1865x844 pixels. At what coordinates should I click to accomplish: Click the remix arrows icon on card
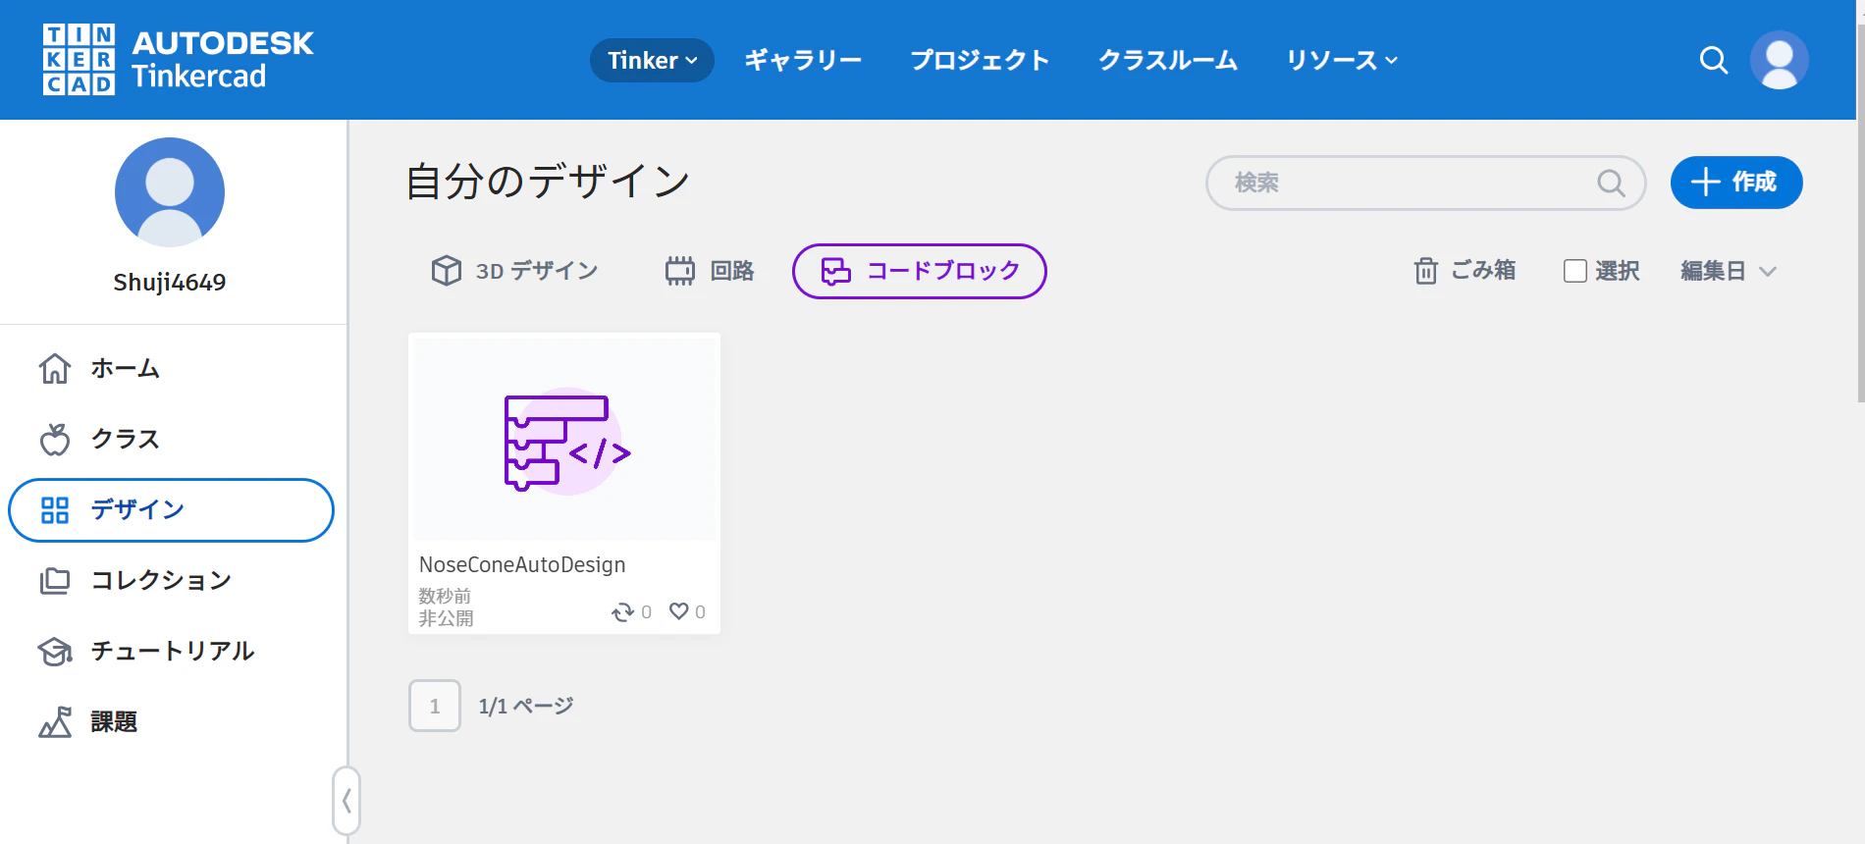click(623, 611)
